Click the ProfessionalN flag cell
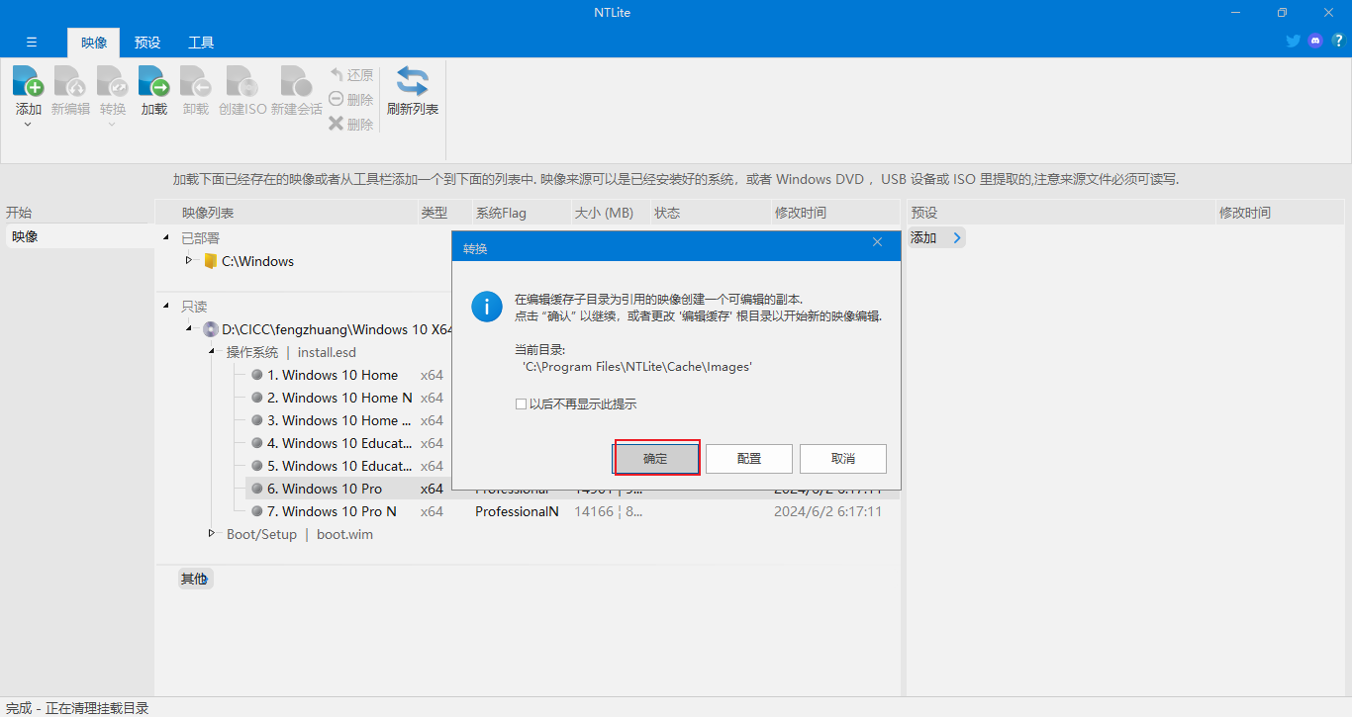 517,511
